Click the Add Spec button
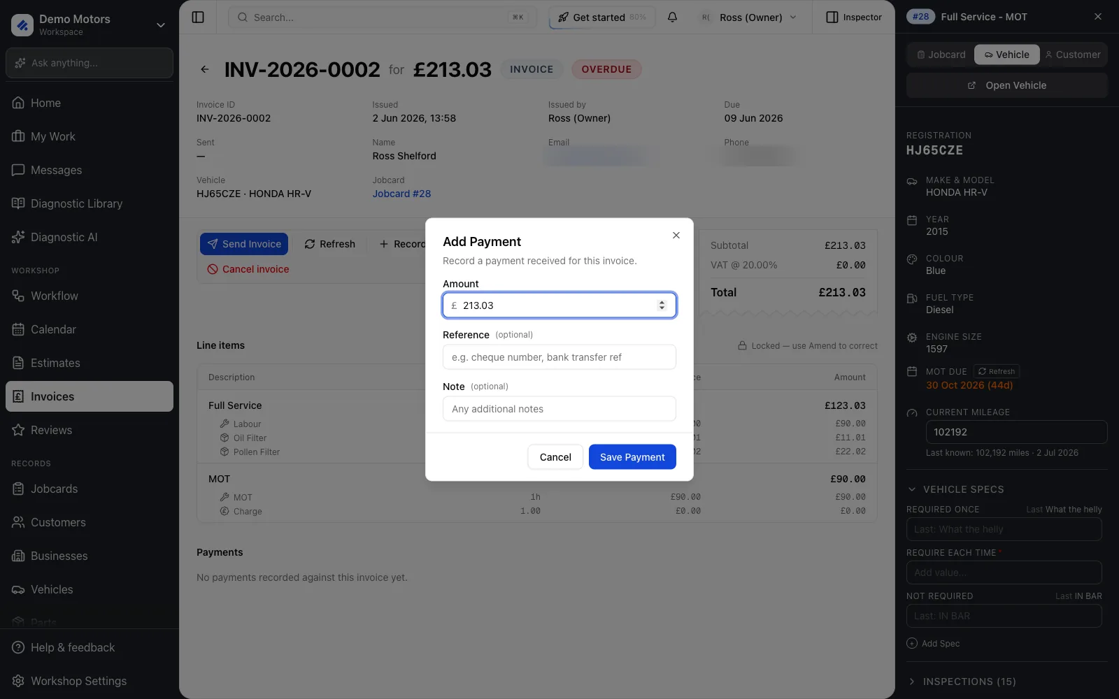The image size is (1119, 699). tap(934, 644)
